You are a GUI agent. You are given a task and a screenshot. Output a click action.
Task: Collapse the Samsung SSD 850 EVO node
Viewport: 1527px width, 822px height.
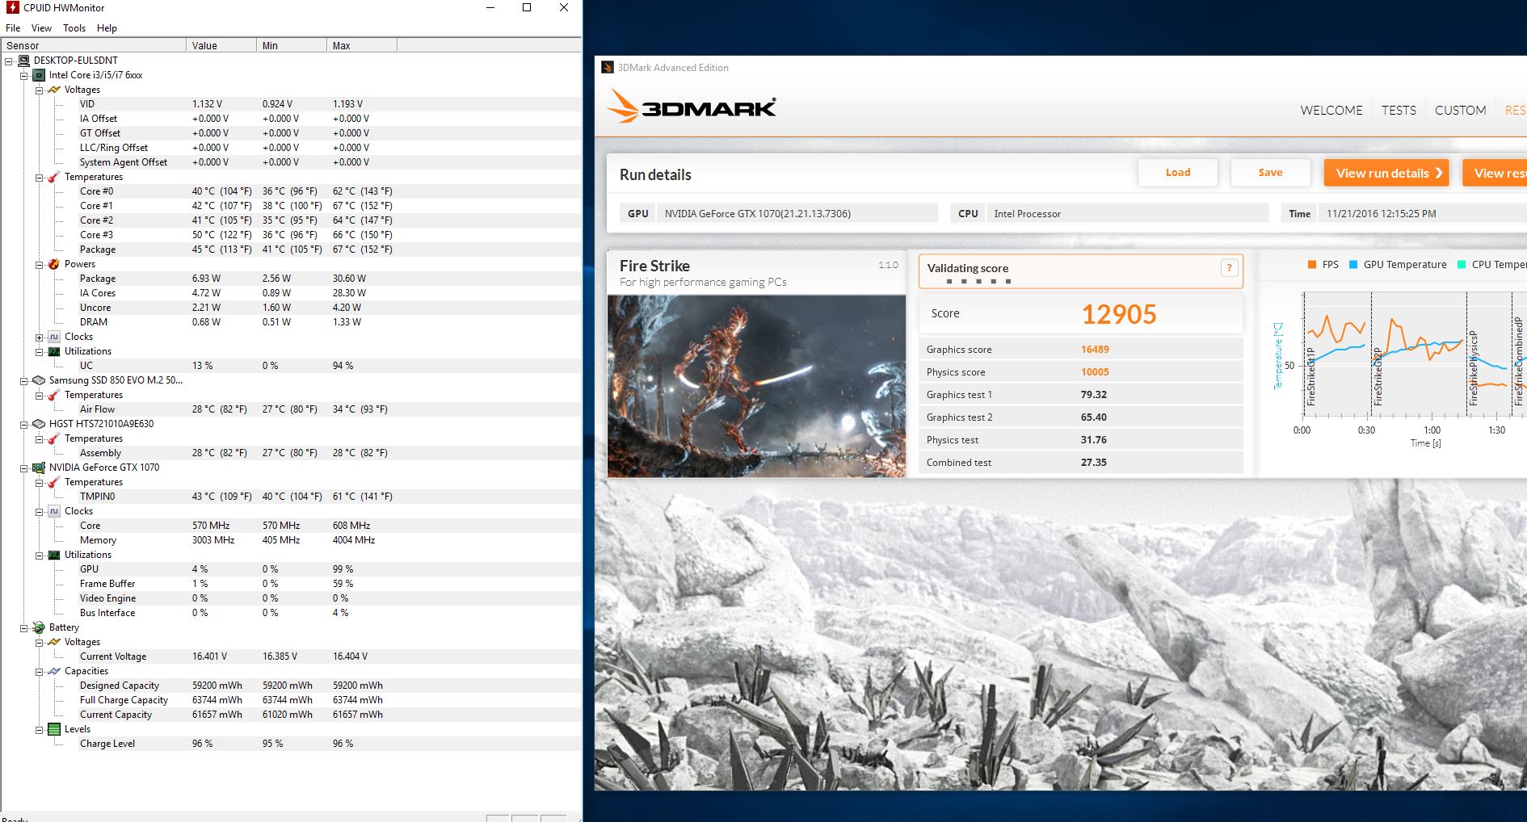point(23,380)
